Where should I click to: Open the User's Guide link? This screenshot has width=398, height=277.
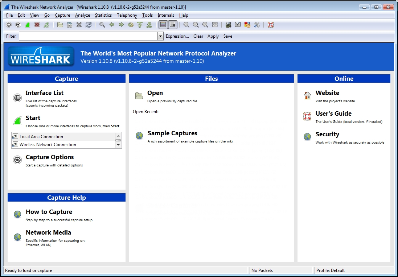pos(333,113)
